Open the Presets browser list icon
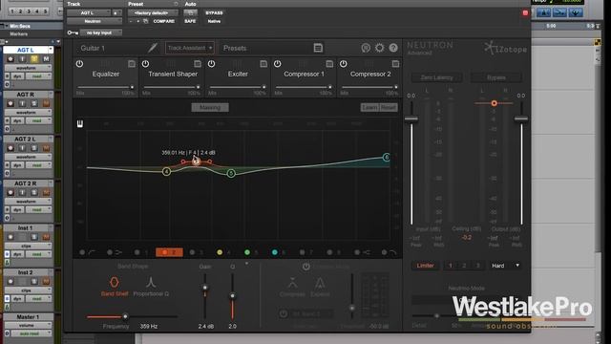Viewport: 611px width, 344px height. (x=318, y=48)
